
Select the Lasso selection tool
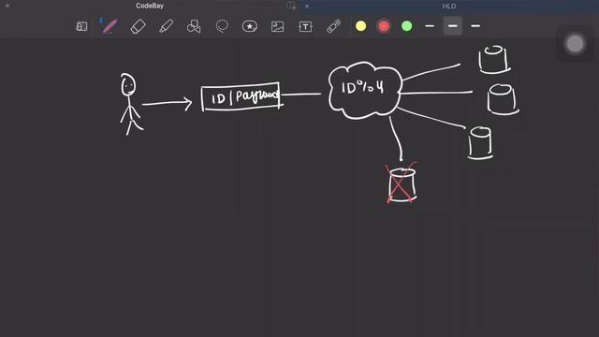222,26
